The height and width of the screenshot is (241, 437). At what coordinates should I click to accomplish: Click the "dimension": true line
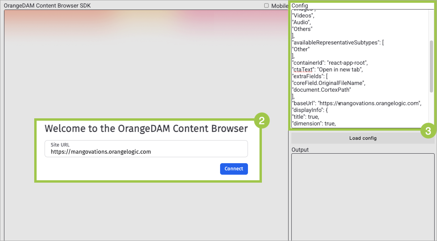(x=314, y=123)
